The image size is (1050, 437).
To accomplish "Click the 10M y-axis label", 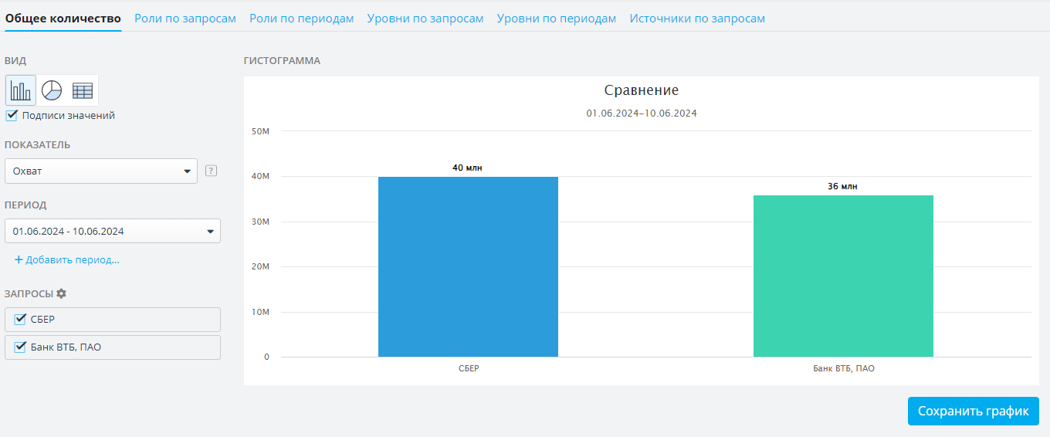I will (x=260, y=312).
